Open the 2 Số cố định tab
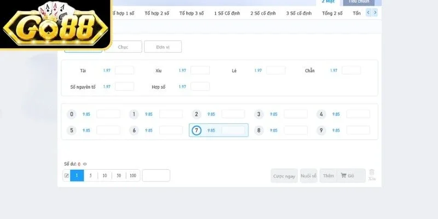 click(x=263, y=13)
